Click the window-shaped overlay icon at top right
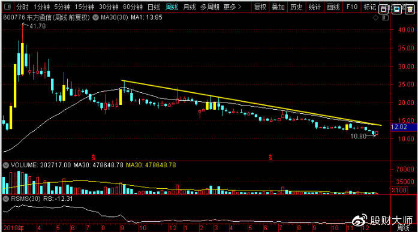This screenshot has height=232, width=418. 384,10
